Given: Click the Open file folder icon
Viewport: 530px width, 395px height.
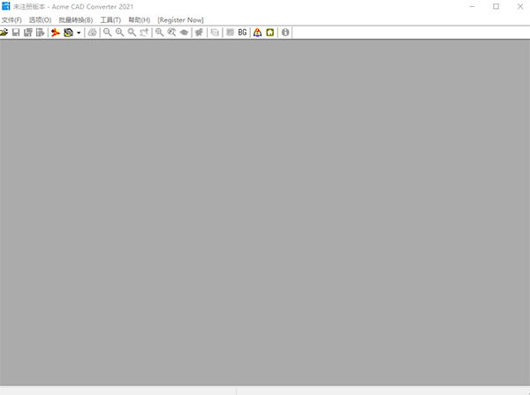Looking at the screenshot, I should tap(4, 33).
